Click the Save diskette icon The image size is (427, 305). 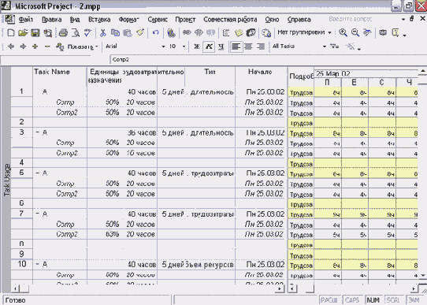point(35,33)
